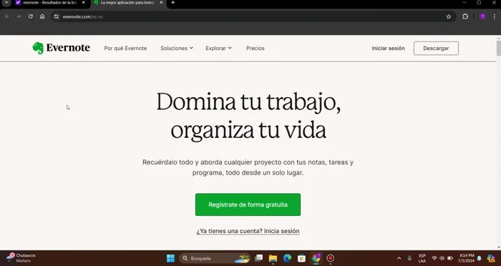The height and width of the screenshot is (266, 501).
Task: Open the tab search dropdown arrow
Action: click(x=6, y=3)
